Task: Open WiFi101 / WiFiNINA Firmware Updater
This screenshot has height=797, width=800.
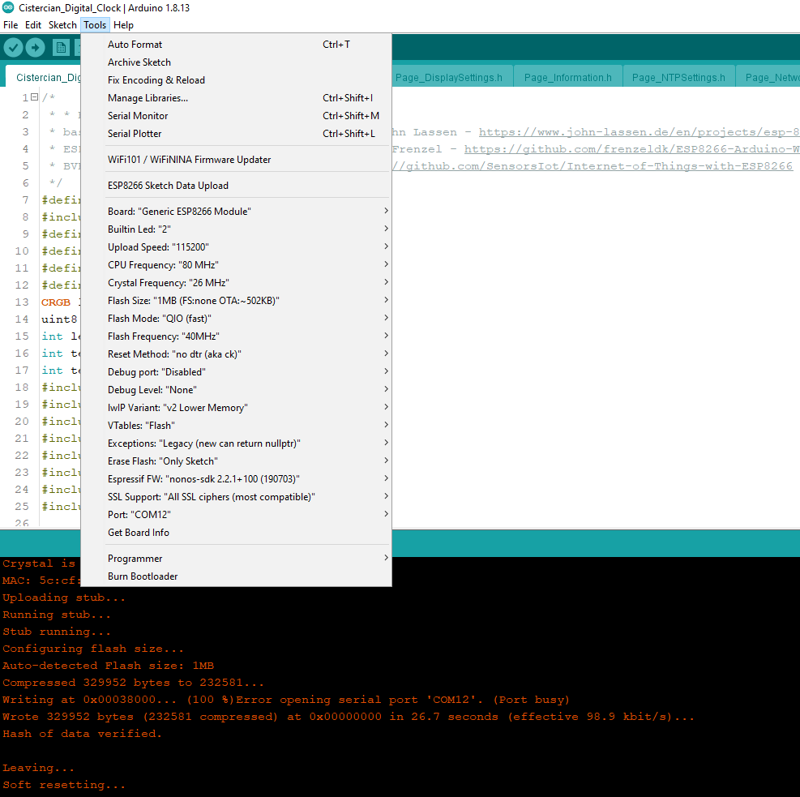Action: tap(236, 160)
